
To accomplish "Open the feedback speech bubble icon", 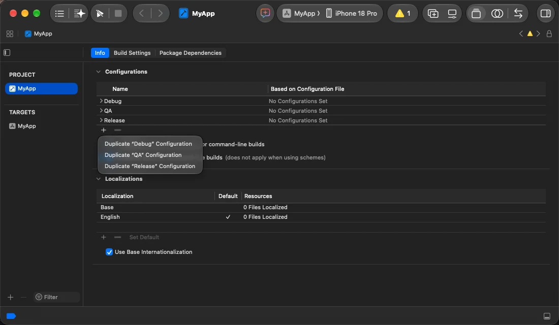I will [x=265, y=14].
